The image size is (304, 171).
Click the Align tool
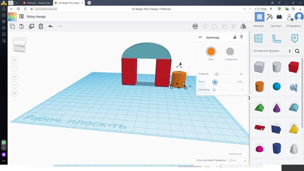coord(234,27)
